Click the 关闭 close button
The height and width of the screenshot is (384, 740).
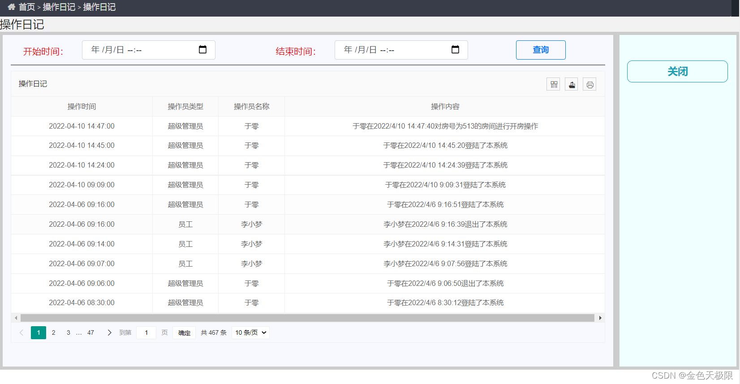pos(677,71)
